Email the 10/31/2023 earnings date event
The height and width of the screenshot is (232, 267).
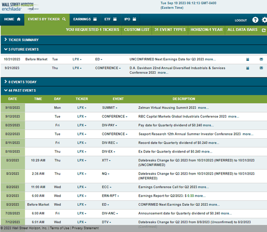[261, 59]
